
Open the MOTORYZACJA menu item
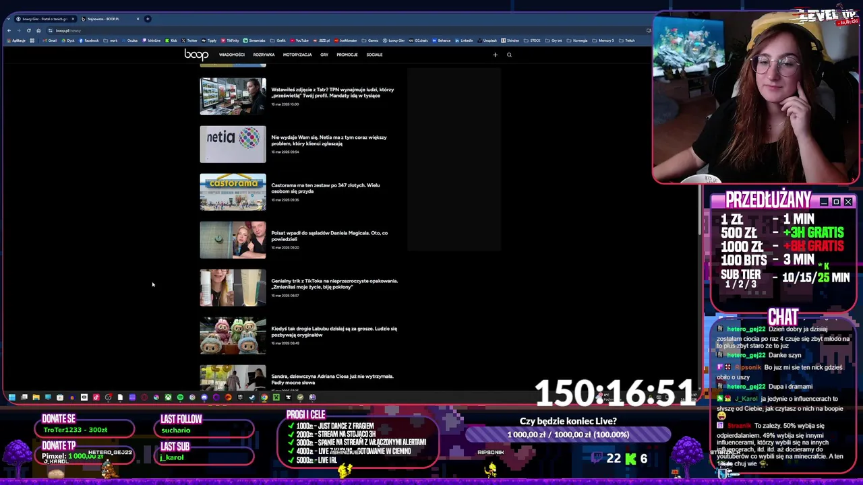pyautogui.click(x=297, y=55)
